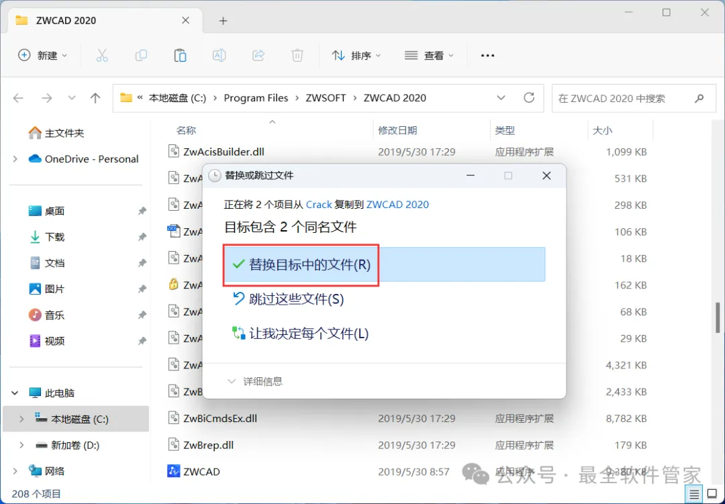
Task: Go forward with the right arrow
Action: pos(47,98)
